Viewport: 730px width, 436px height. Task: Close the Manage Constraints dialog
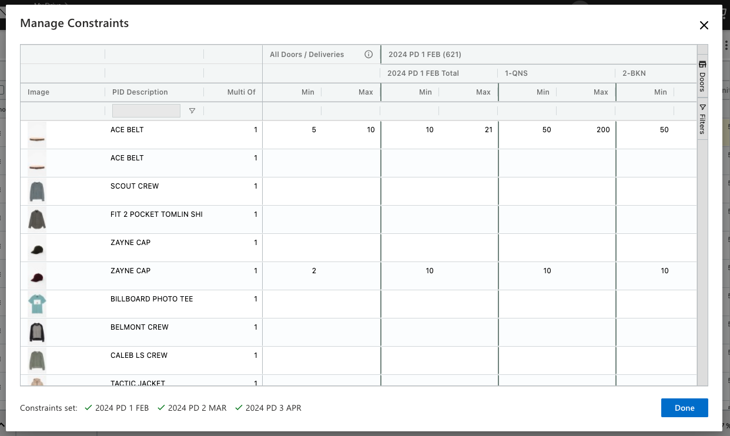tap(704, 25)
